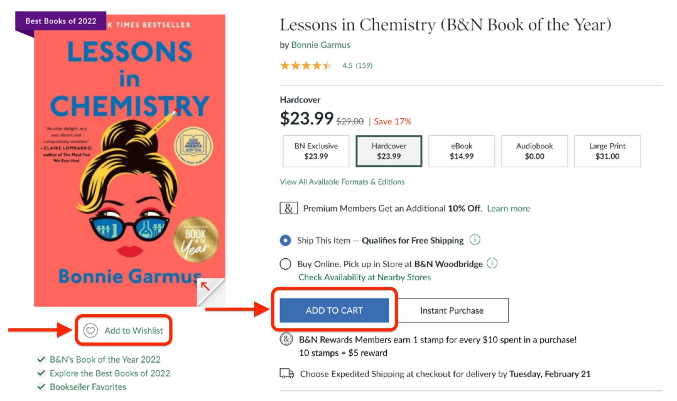Expand View All Available Formats & Editions

[x=342, y=182]
